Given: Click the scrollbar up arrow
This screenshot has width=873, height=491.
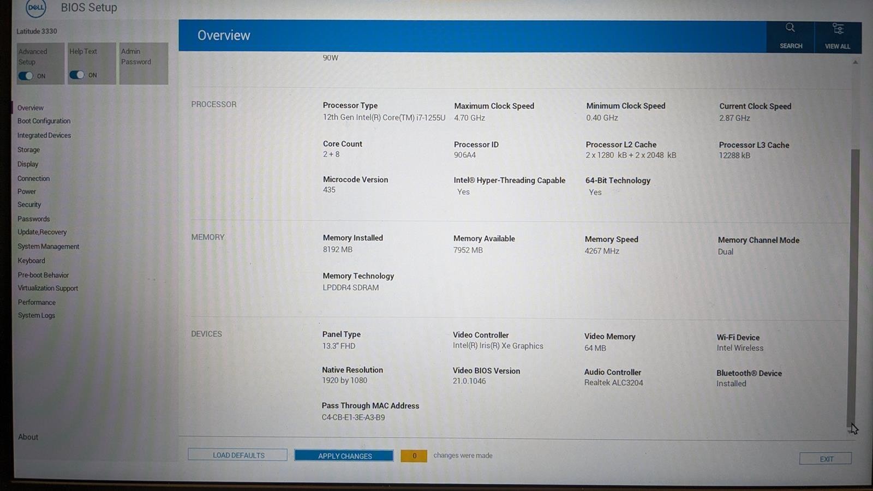Looking at the screenshot, I should [x=855, y=62].
